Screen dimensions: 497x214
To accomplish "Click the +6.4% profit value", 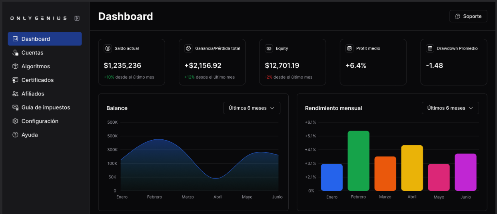I will tap(356, 65).
